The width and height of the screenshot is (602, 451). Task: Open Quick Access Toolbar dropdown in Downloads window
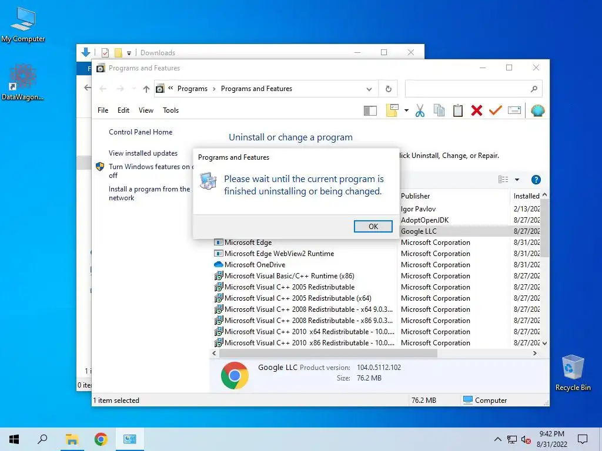click(129, 53)
